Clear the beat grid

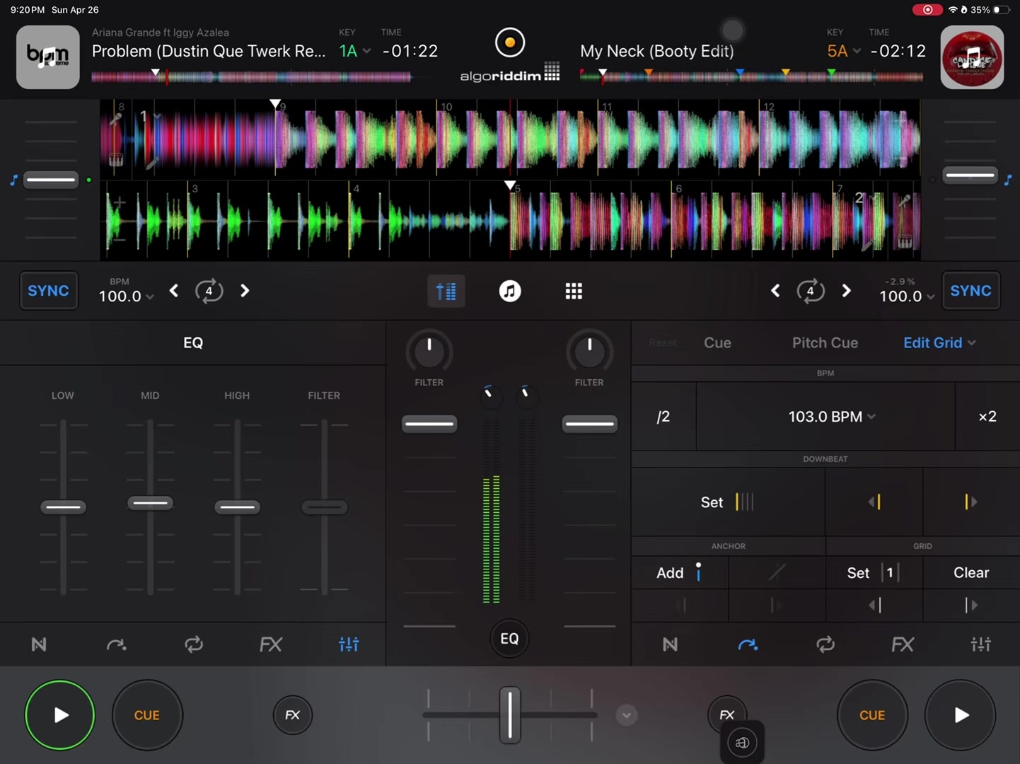(x=971, y=572)
